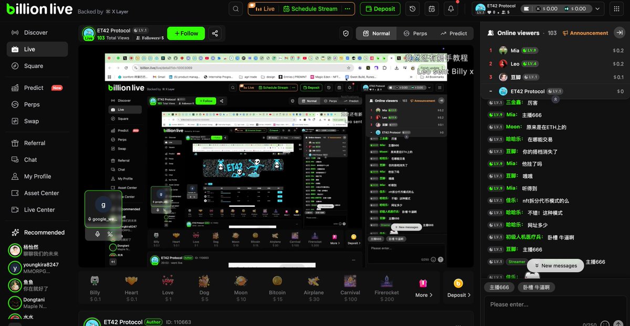
Task: Open the apps grid menu
Action: click(x=616, y=9)
